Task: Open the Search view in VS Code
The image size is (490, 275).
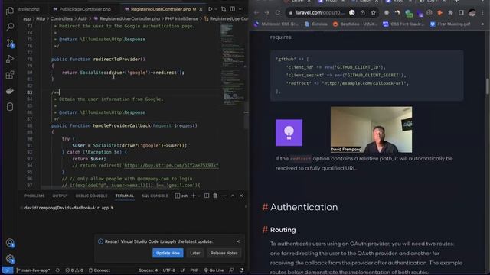Action: (10, 27)
